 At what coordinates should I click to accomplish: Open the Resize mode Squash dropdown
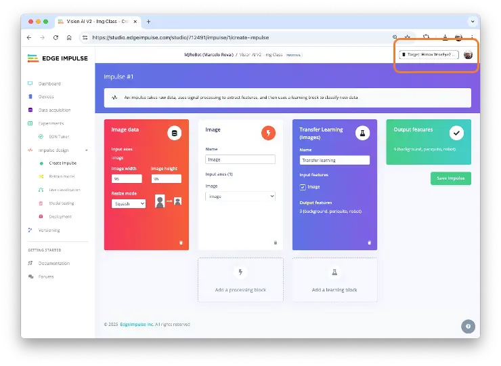coord(129,203)
